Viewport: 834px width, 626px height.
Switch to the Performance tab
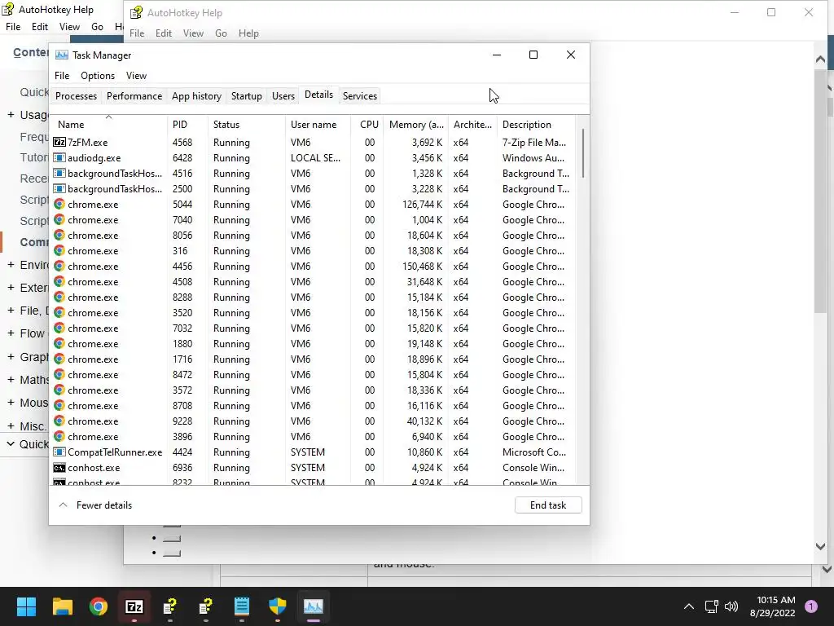[134, 96]
